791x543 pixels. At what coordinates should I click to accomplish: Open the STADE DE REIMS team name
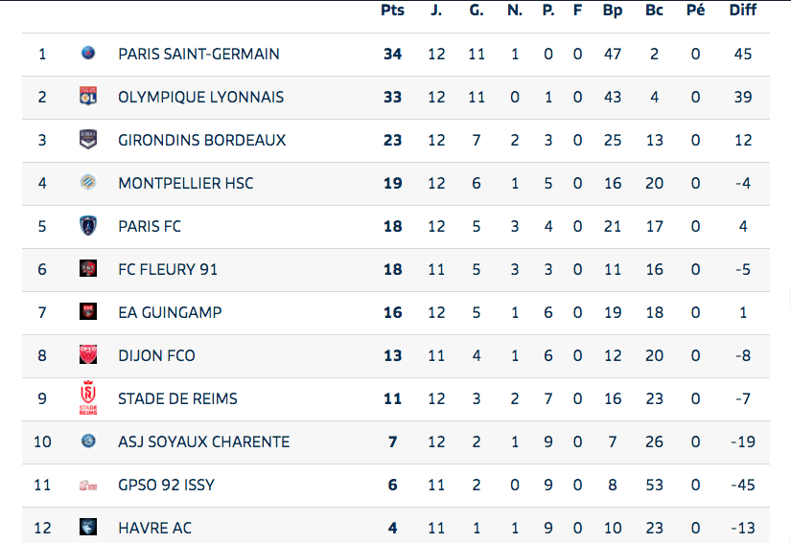pos(177,398)
